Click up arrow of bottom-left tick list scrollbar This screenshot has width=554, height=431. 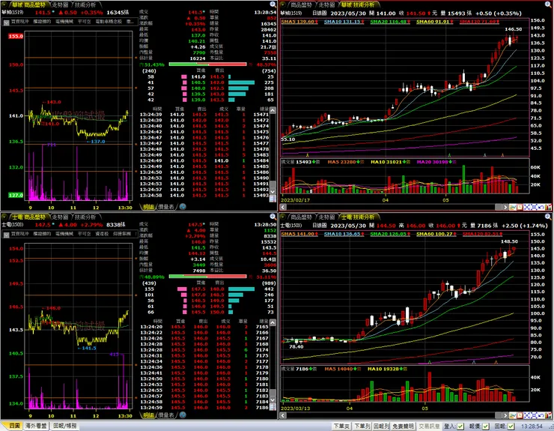(x=273, y=323)
